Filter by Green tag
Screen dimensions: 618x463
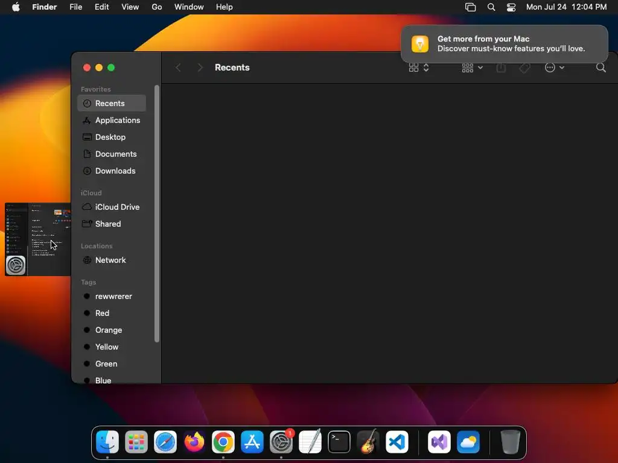click(112, 364)
